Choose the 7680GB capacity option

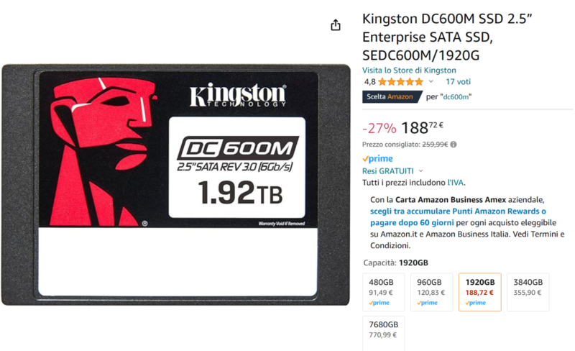tap(384, 333)
